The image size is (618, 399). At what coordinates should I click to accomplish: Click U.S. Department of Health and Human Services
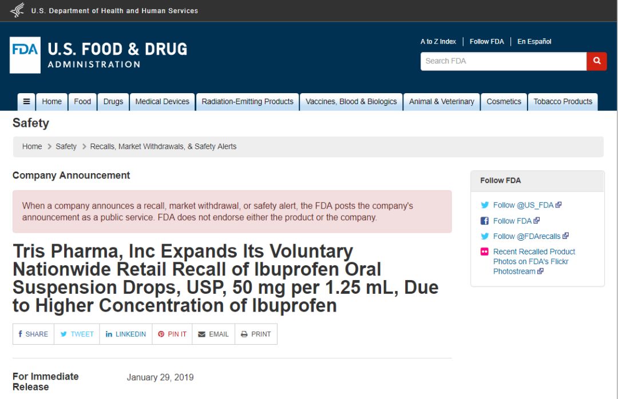pos(114,11)
